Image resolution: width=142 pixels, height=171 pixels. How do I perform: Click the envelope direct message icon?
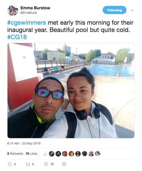(x=64, y=164)
